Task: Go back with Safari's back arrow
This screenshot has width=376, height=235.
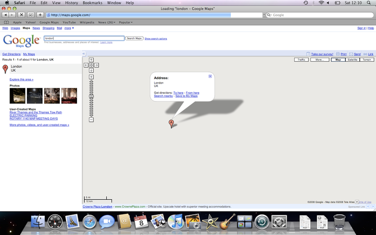Action: 5,15
